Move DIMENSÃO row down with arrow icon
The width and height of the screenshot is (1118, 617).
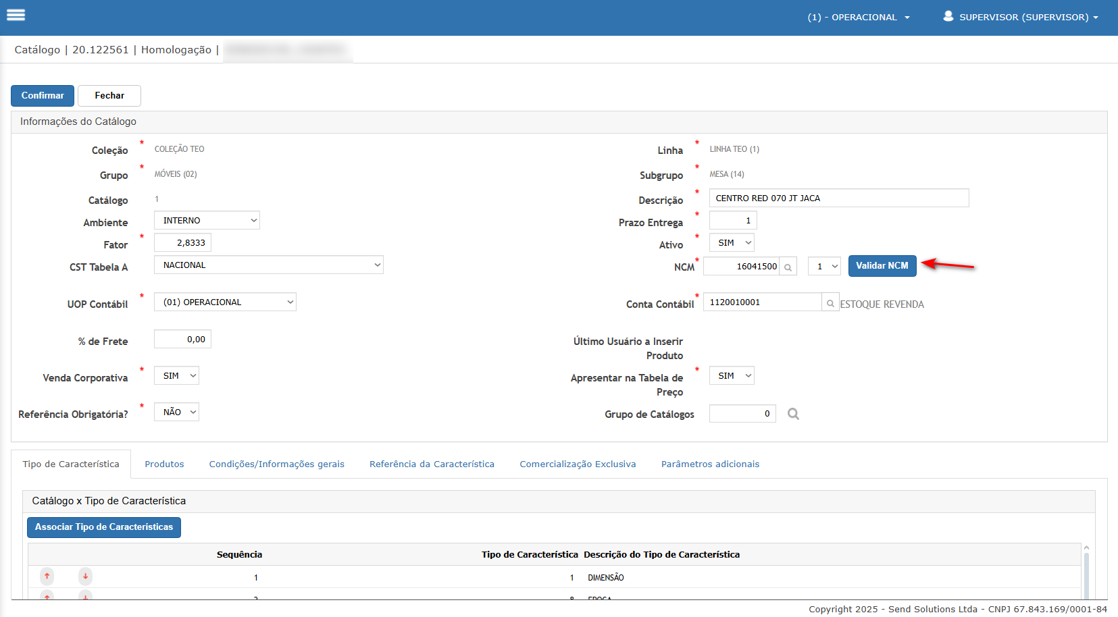[85, 576]
